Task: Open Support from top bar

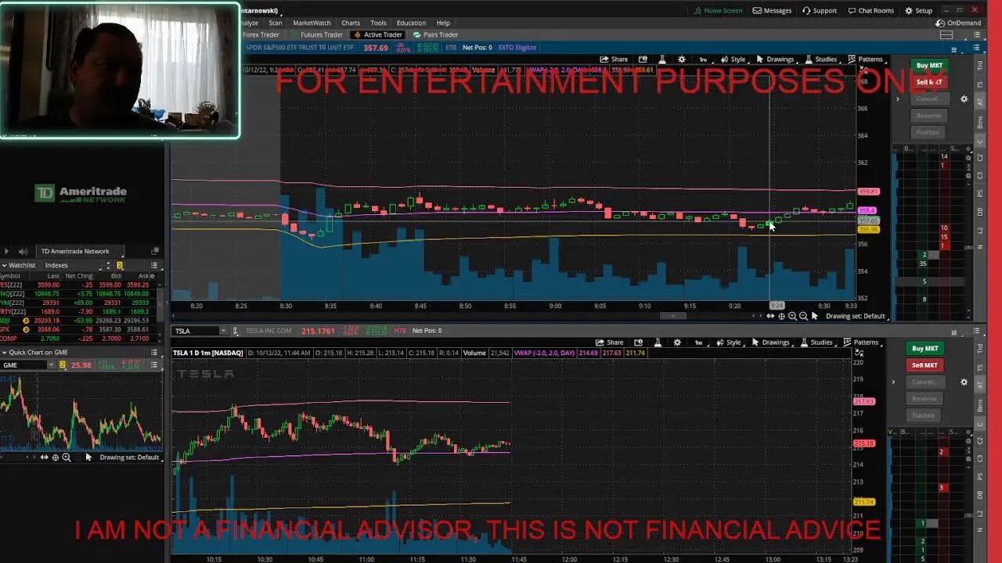Action: tap(819, 11)
